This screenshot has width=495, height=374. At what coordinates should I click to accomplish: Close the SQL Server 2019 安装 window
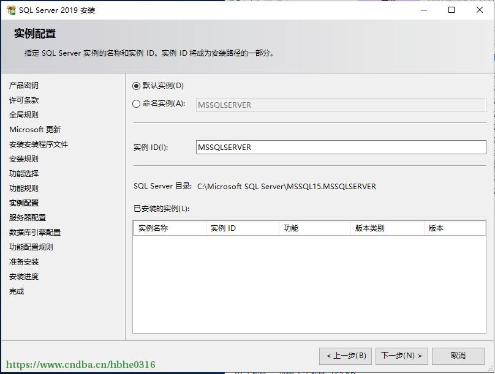480,10
